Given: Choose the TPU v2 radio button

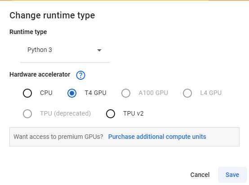Looking at the screenshot, I should 111,114.
